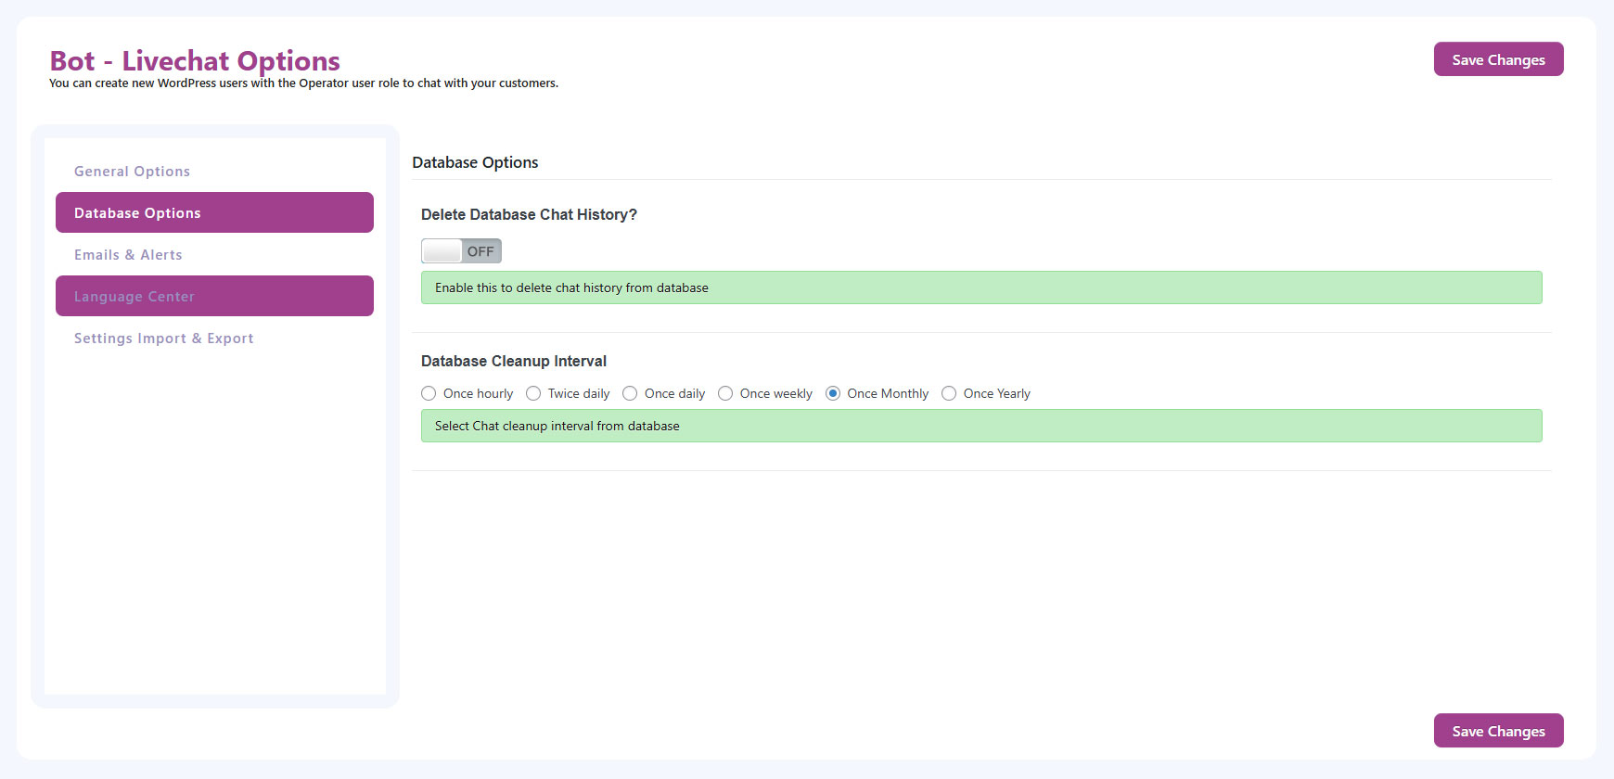The width and height of the screenshot is (1614, 779).
Task: Select the Once hourly radio button
Action: click(x=429, y=393)
